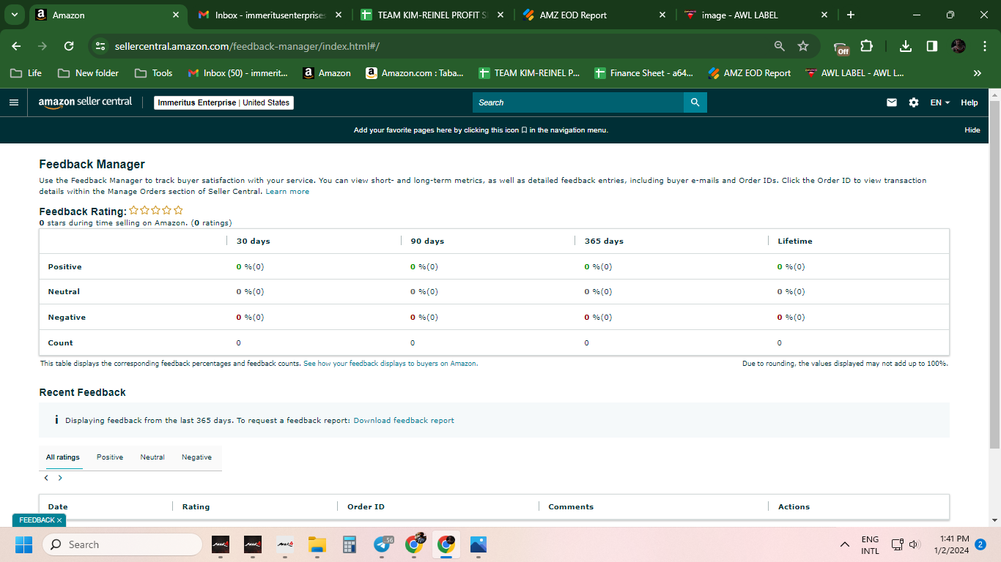This screenshot has height=562, width=1001.
Task: Select the Neutral feedback tab
Action: pos(152,457)
